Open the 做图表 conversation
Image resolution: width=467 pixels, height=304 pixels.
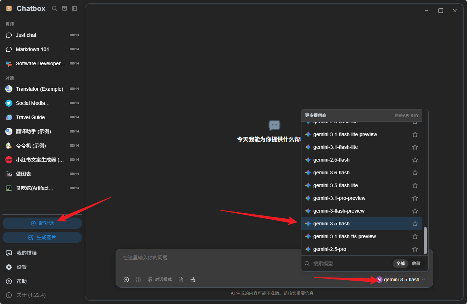pyautogui.click(x=42, y=174)
